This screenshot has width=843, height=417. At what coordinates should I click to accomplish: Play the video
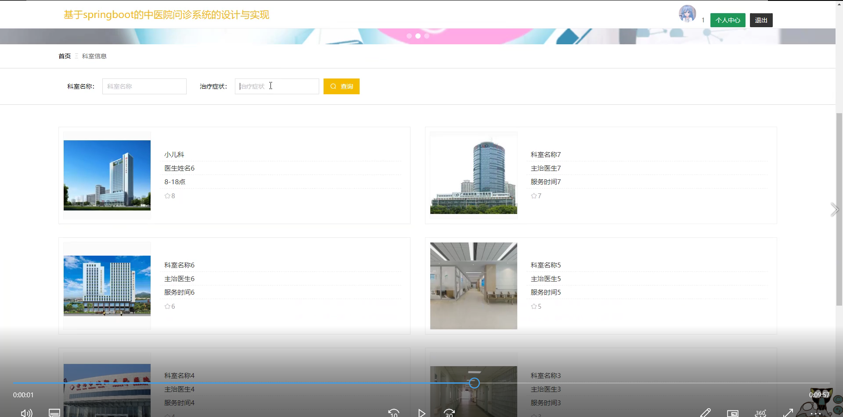(421, 413)
